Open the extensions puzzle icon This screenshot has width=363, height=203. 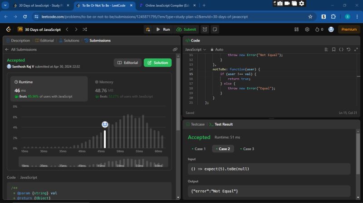(x=333, y=17)
